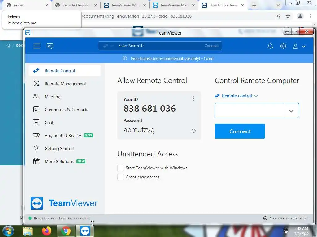The image size is (317, 237).
Task: Click the version up-to-date checkmark icon
Action: (265, 218)
